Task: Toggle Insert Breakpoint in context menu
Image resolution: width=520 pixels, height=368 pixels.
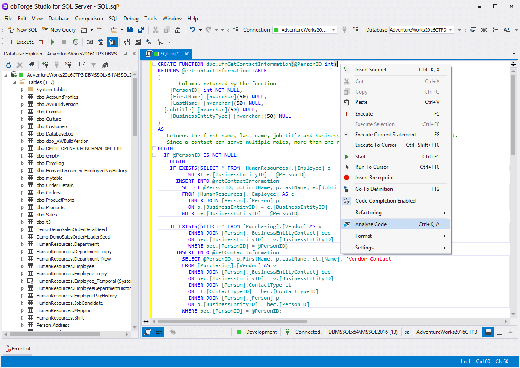Action: 374,178
